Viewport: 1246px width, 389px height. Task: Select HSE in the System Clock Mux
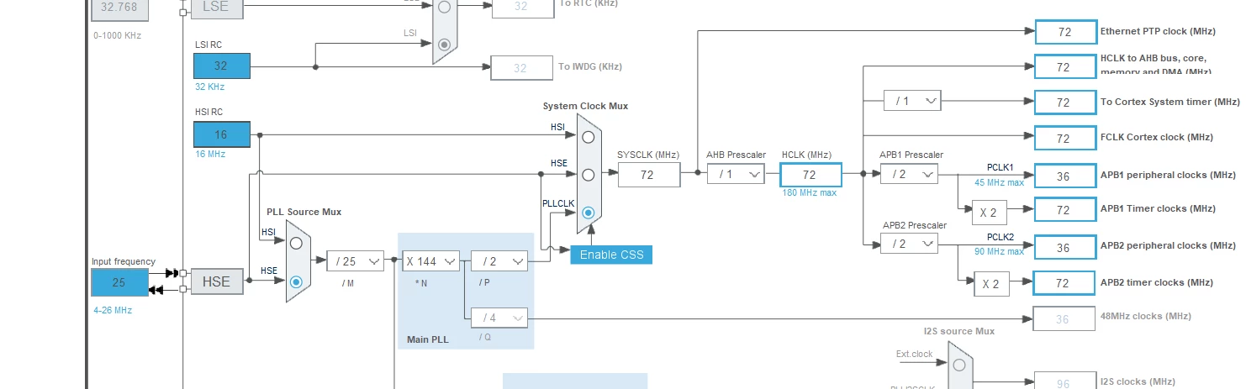[x=589, y=175]
